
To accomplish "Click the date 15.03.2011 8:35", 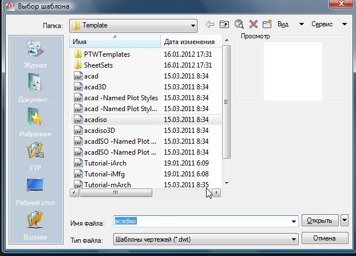I will pos(186,184).
